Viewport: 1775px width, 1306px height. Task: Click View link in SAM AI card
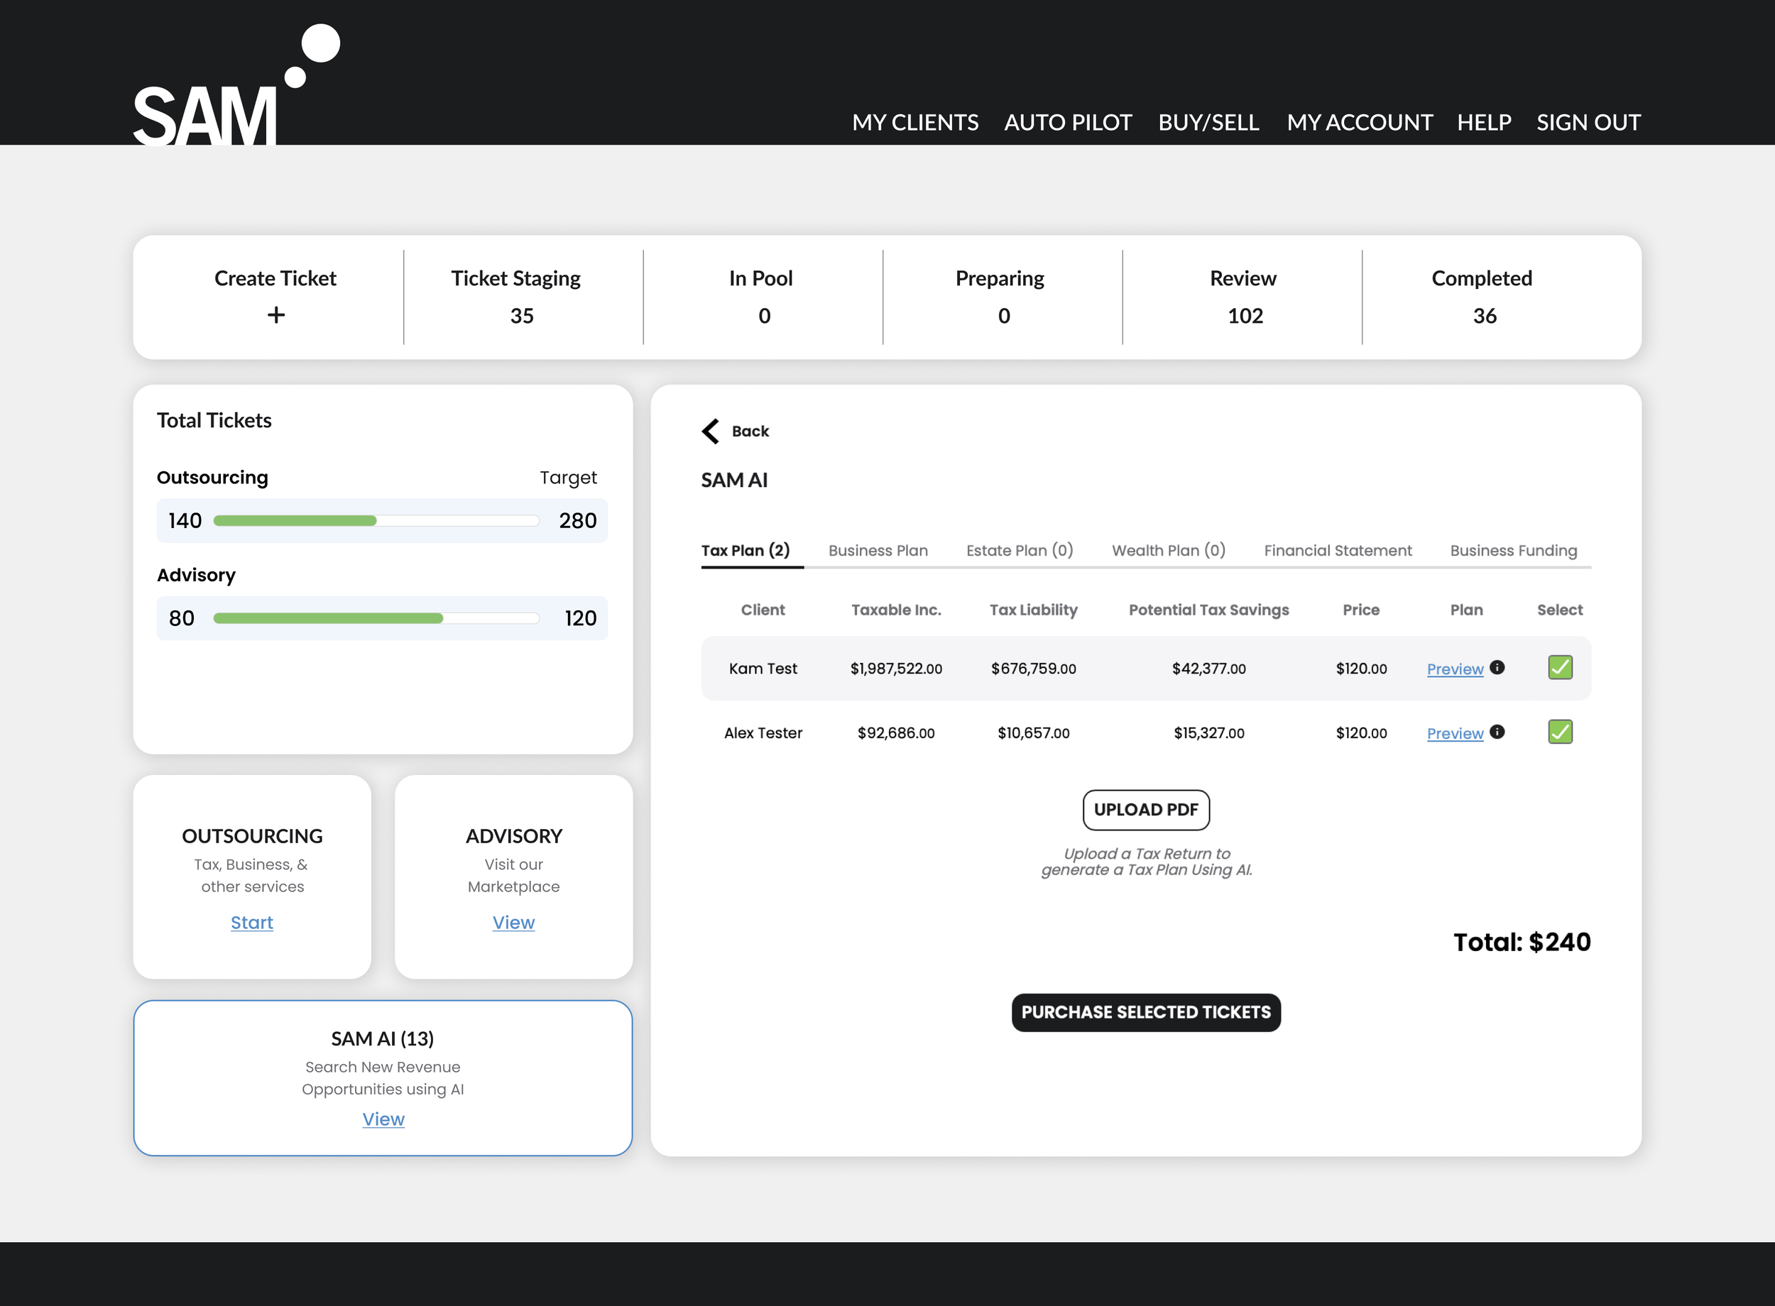tap(383, 1119)
